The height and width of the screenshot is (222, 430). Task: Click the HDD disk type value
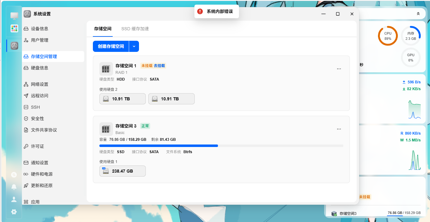point(121,79)
